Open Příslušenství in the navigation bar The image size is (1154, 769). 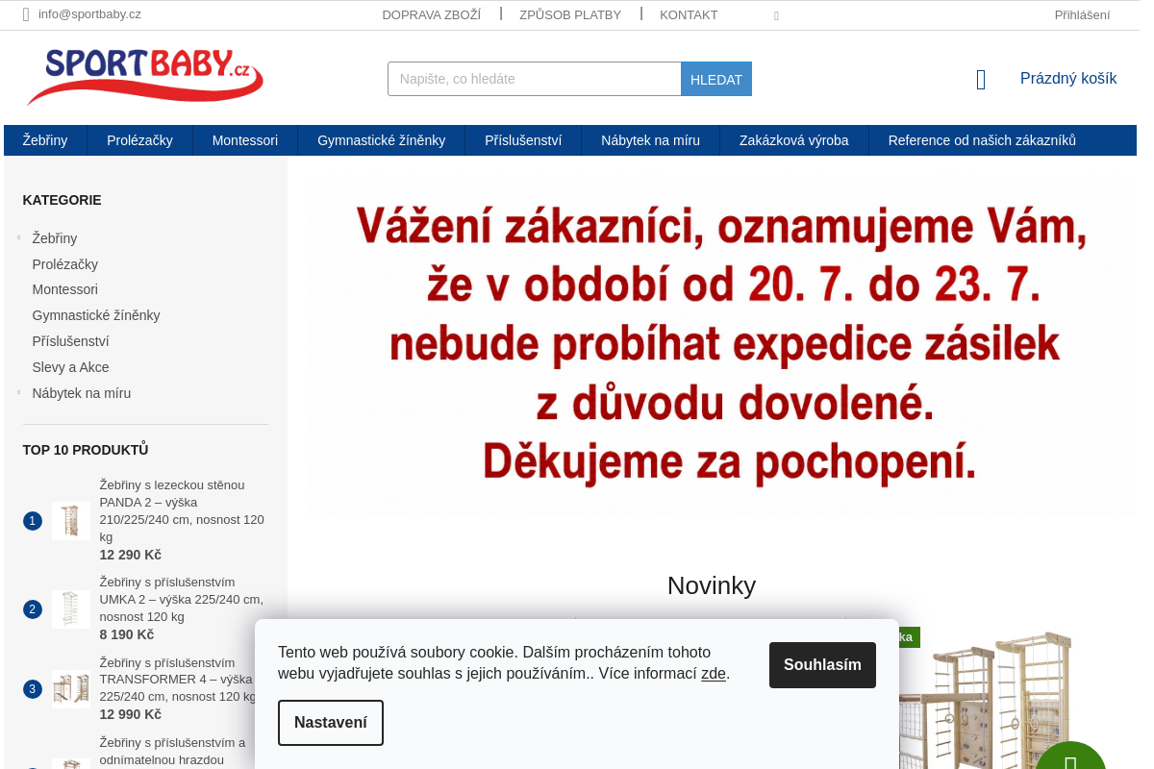[x=523, y=140]
